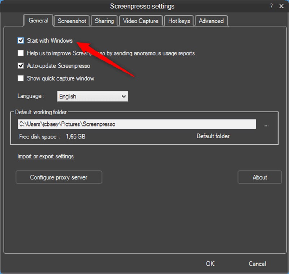Confirm settings with the OK button

tap(210, 264)
